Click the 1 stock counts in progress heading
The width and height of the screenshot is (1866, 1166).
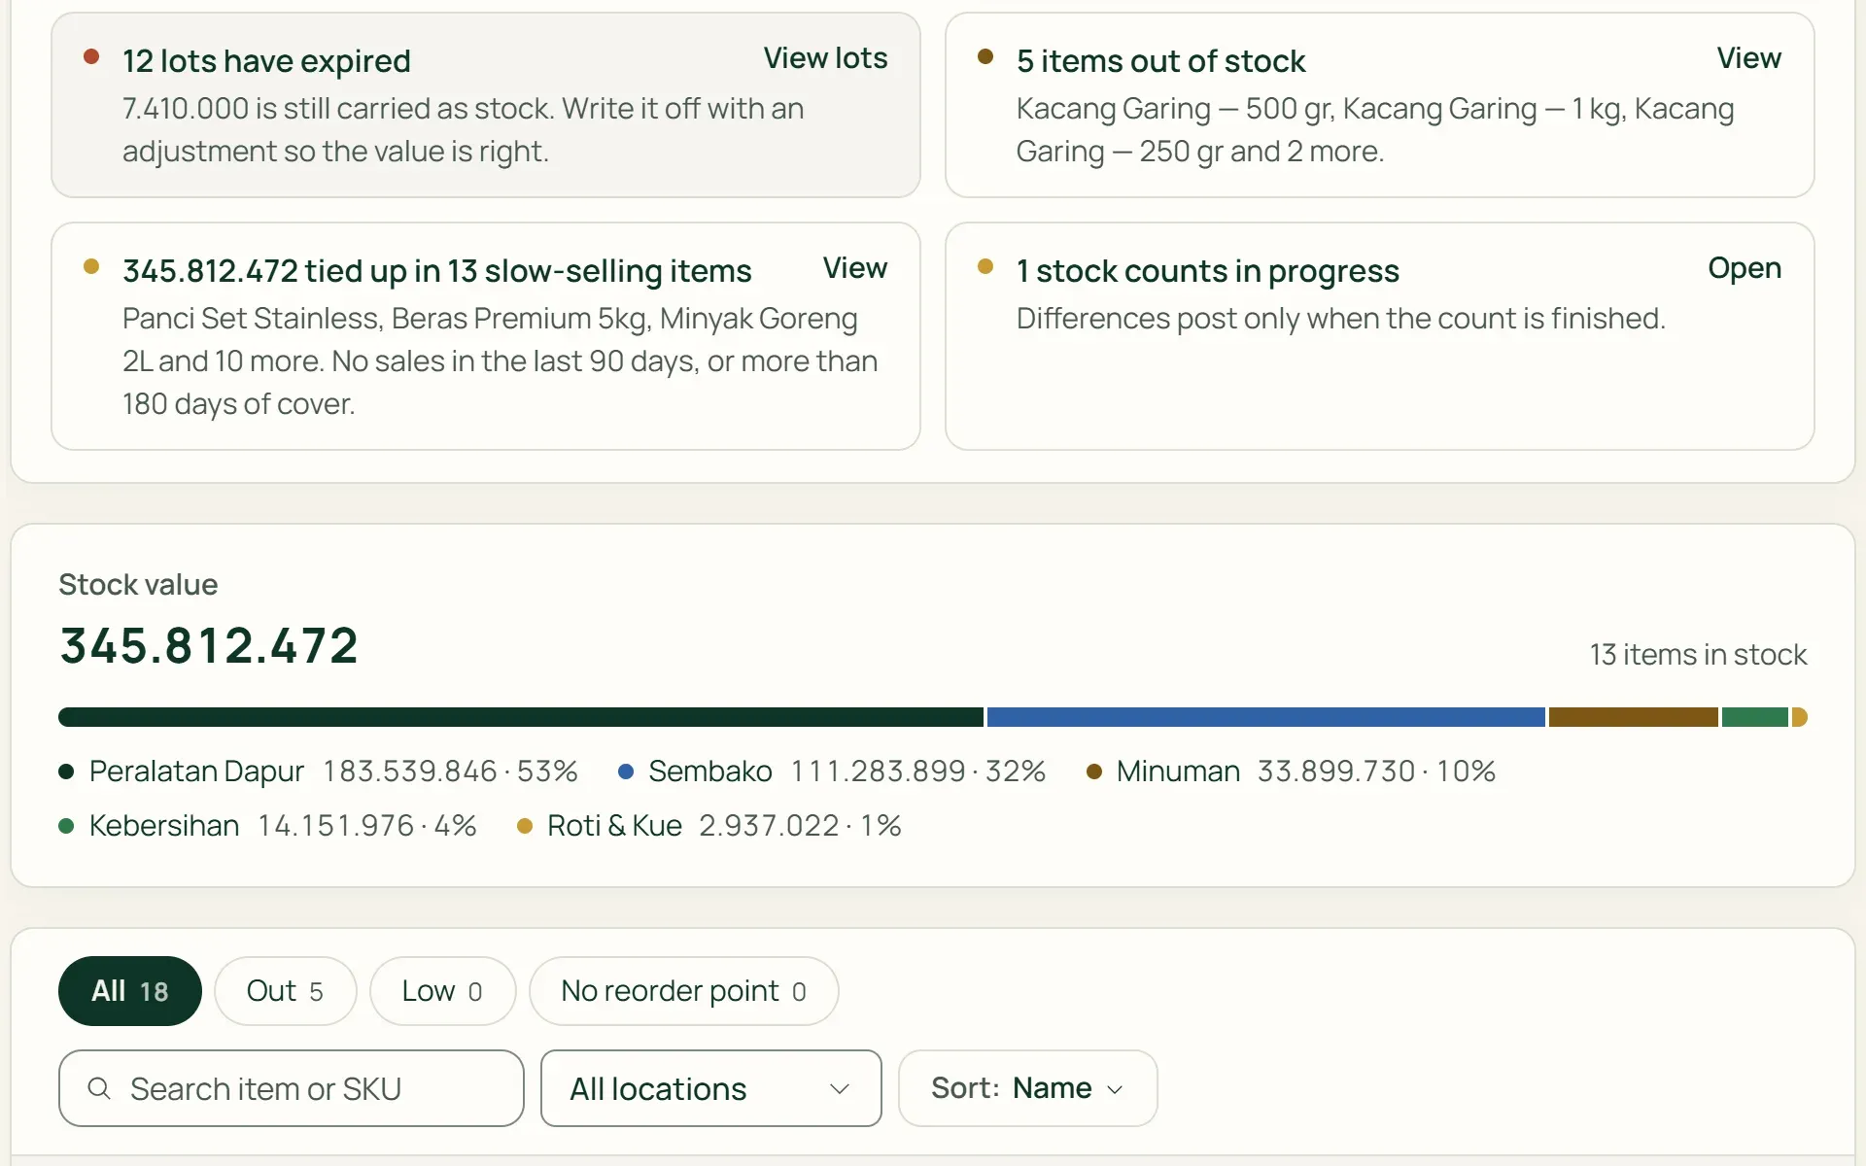[1207, 270]
